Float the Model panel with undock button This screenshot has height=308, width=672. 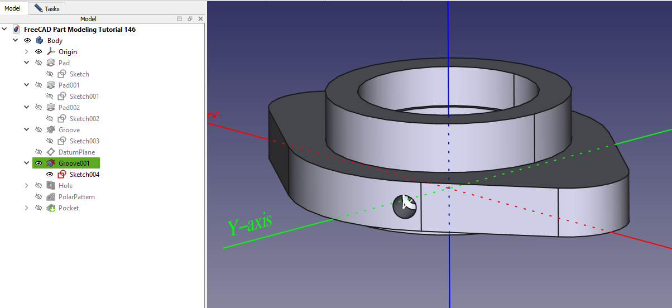tap(190, 19)
